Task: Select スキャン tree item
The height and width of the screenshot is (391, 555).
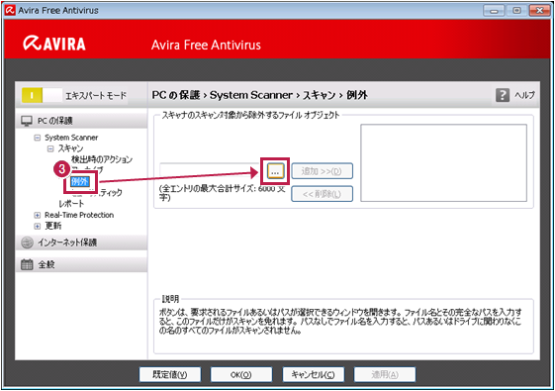Action: pos(70,148)
